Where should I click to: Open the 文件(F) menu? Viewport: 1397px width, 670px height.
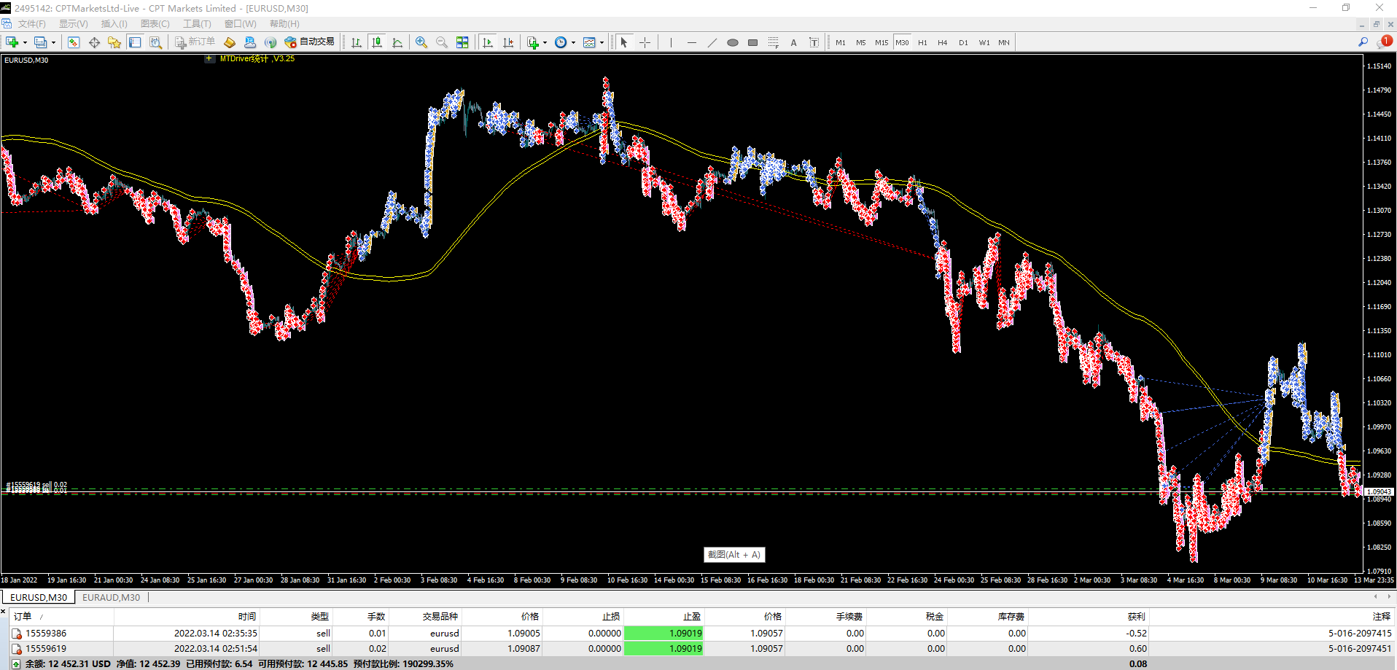coord(32,24)
